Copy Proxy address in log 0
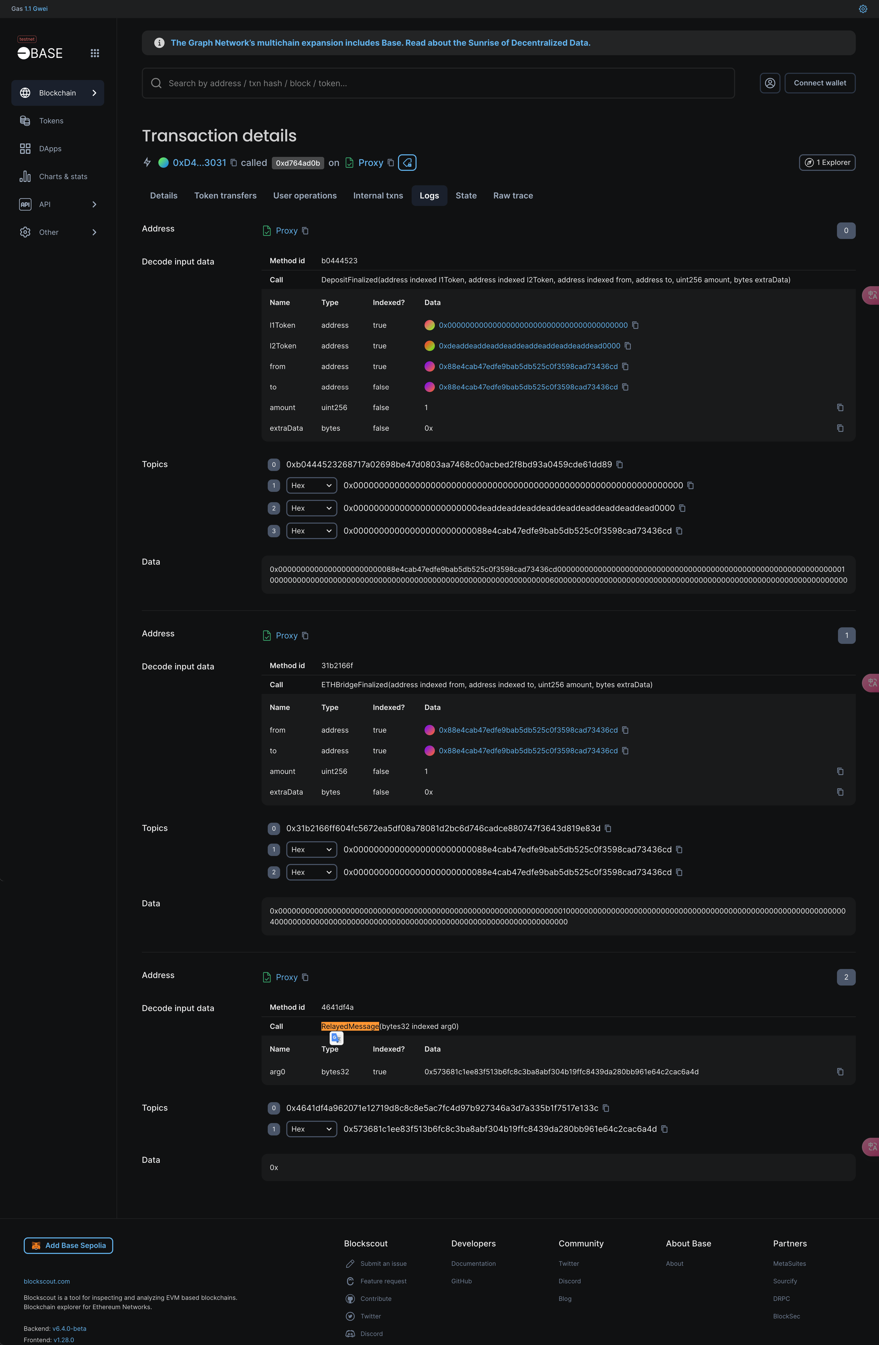The height and width of the screenshot is (1345, 879). (x=306, y=230)
